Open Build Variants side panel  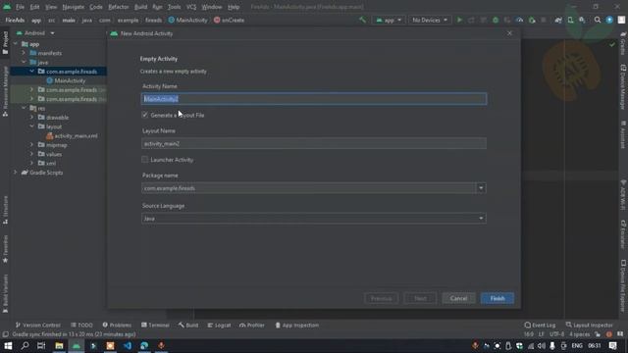coord(5,293)
